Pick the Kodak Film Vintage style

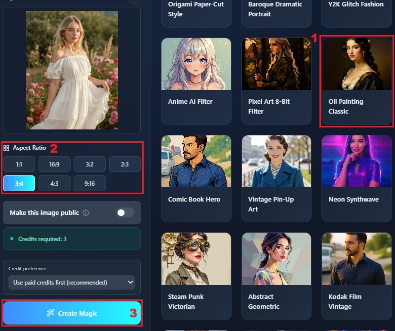(x=356, y=275)
